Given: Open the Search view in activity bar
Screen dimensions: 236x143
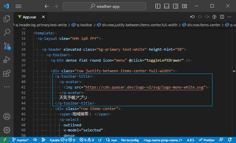Looking at the screenshot, I should tap(7, 32).
